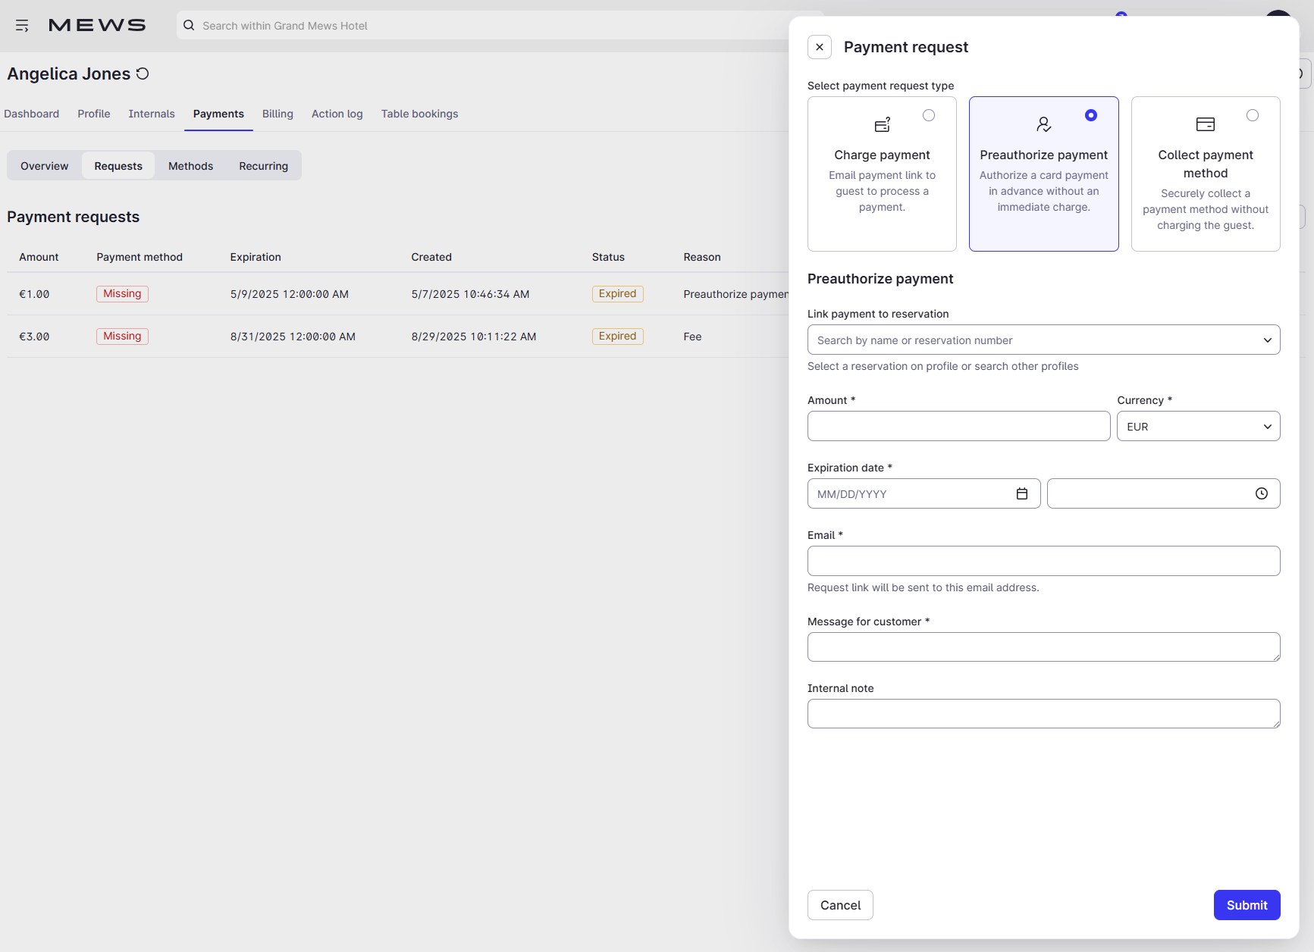Click the Mews logo
The height and width of the screenshot is (952, 1314).
click(97, 26)
